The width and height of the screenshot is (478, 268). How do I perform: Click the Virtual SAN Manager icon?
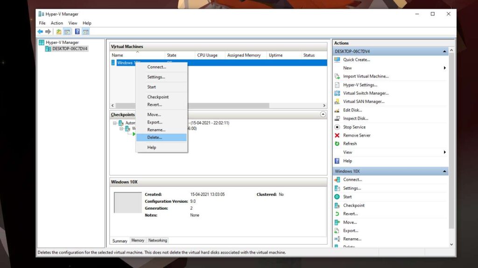tap(337, 102)
